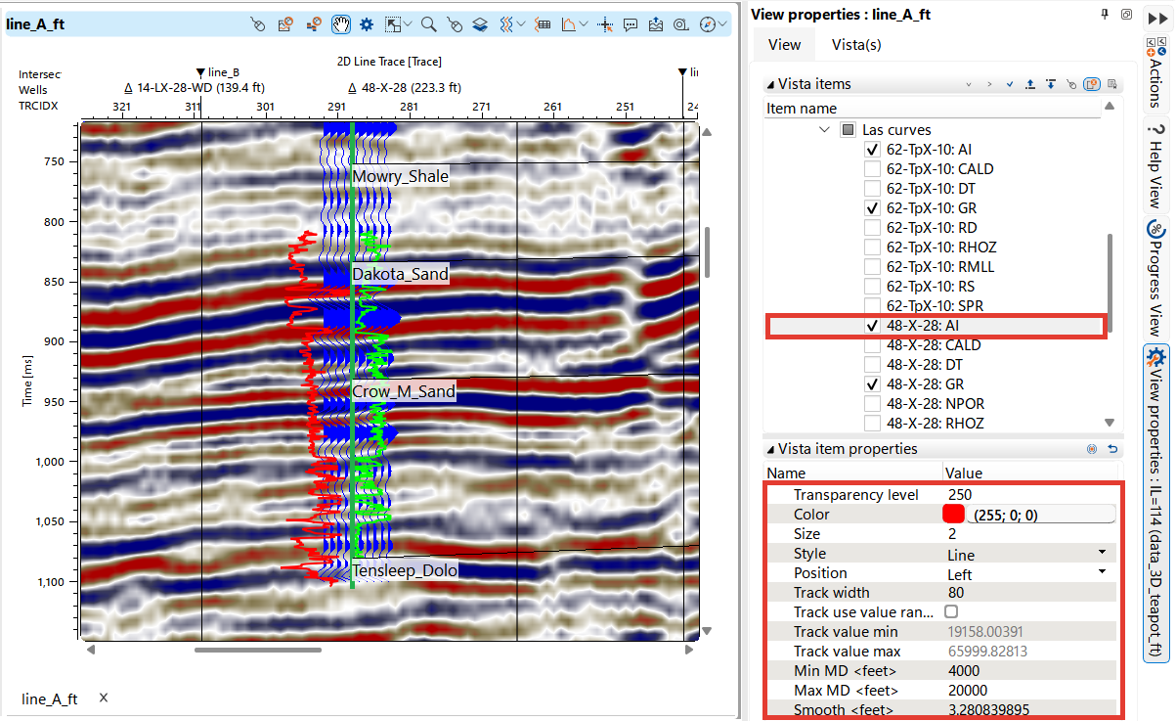Click the crosshair cursor tracking icon
Viewport: 1176px width, 721px height.
tap(605, 24)
